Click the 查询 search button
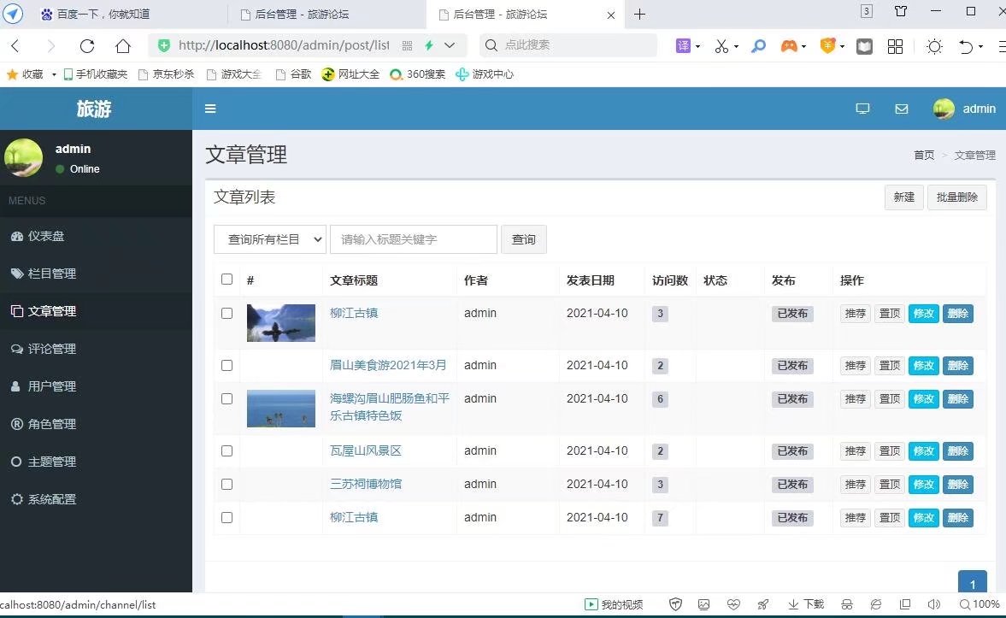 tap(524, 239)
